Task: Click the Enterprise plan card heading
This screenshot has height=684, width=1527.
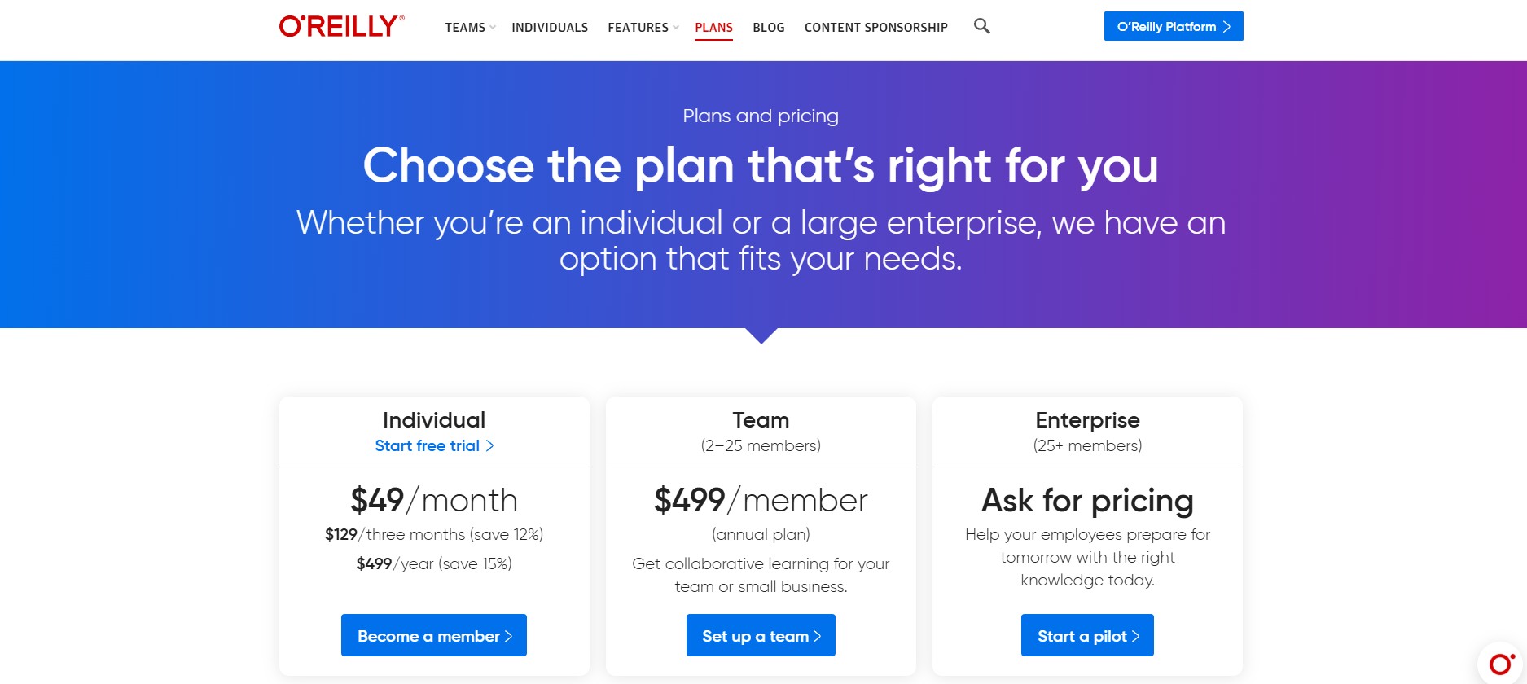Action: (1087, 420)
